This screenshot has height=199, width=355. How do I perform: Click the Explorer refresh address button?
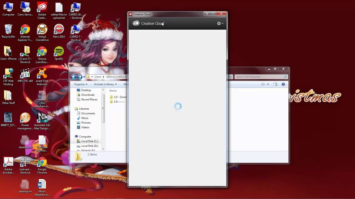coord(230,77)
